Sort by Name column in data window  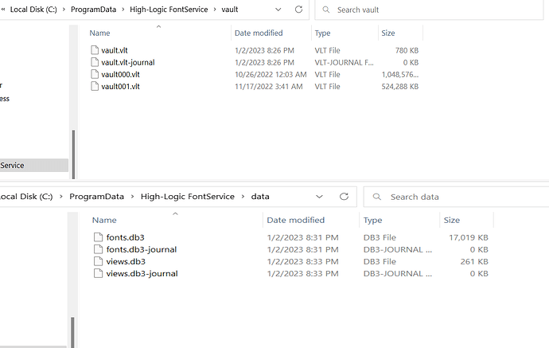tap(104, 220)
